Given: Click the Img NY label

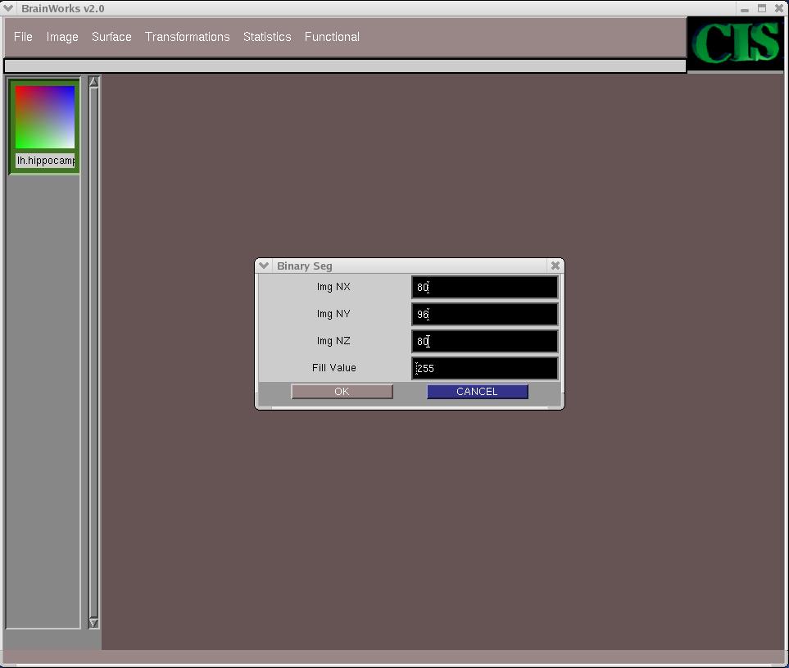Looking at the screenshot, I should point(333,314).
